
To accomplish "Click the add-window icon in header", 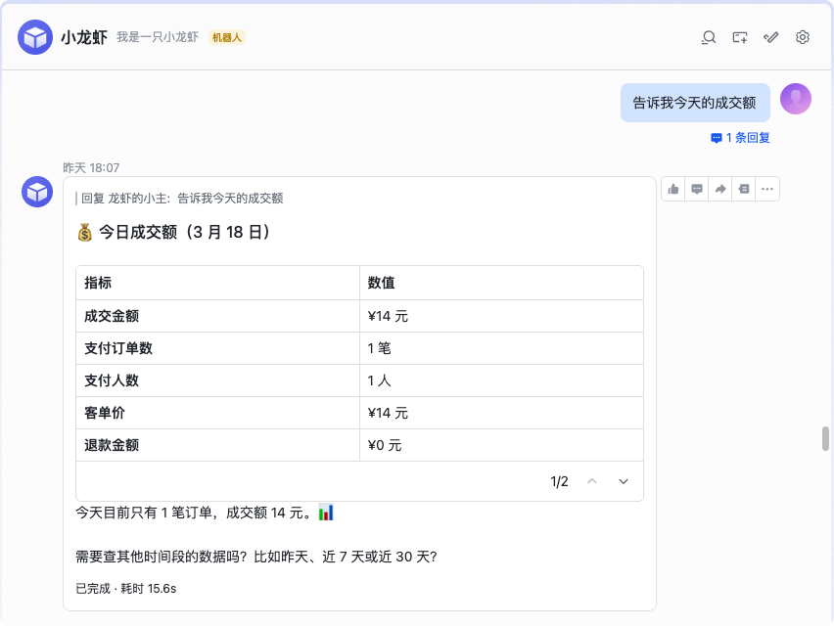I will pos(740,38).
